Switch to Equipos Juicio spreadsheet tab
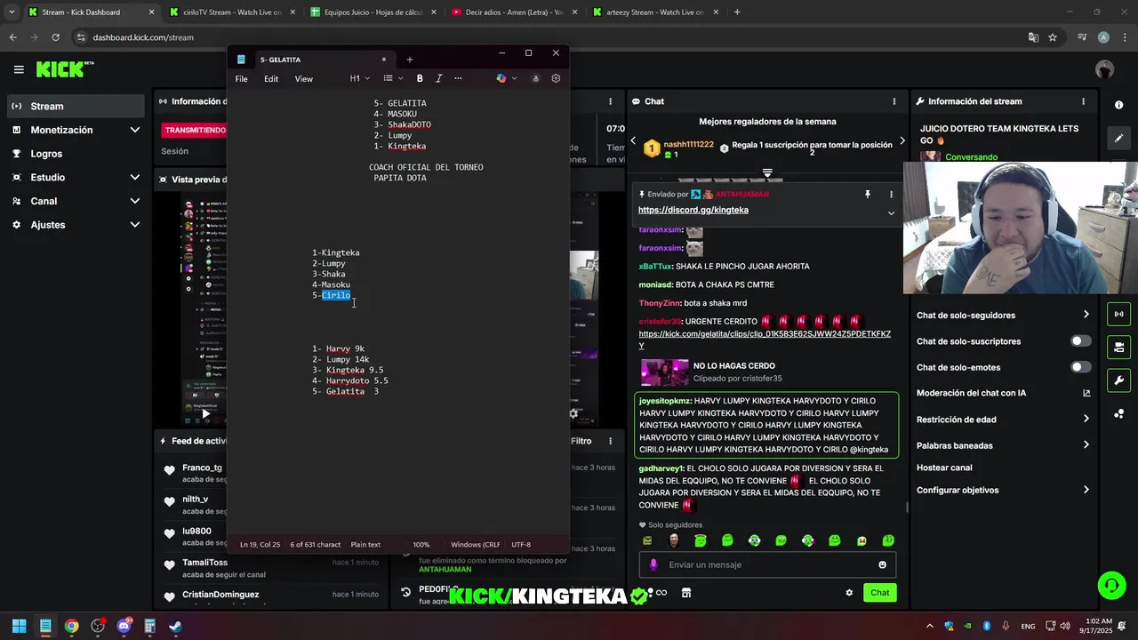The height and width of the screenshot is (640, 1138). click(x=372, y=12)
